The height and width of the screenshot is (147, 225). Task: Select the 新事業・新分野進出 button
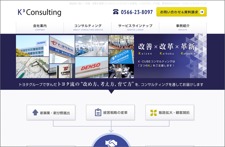pyautogui.click(x=51, y=112)
